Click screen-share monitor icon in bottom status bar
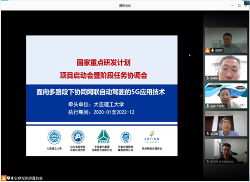 (9, 178)
